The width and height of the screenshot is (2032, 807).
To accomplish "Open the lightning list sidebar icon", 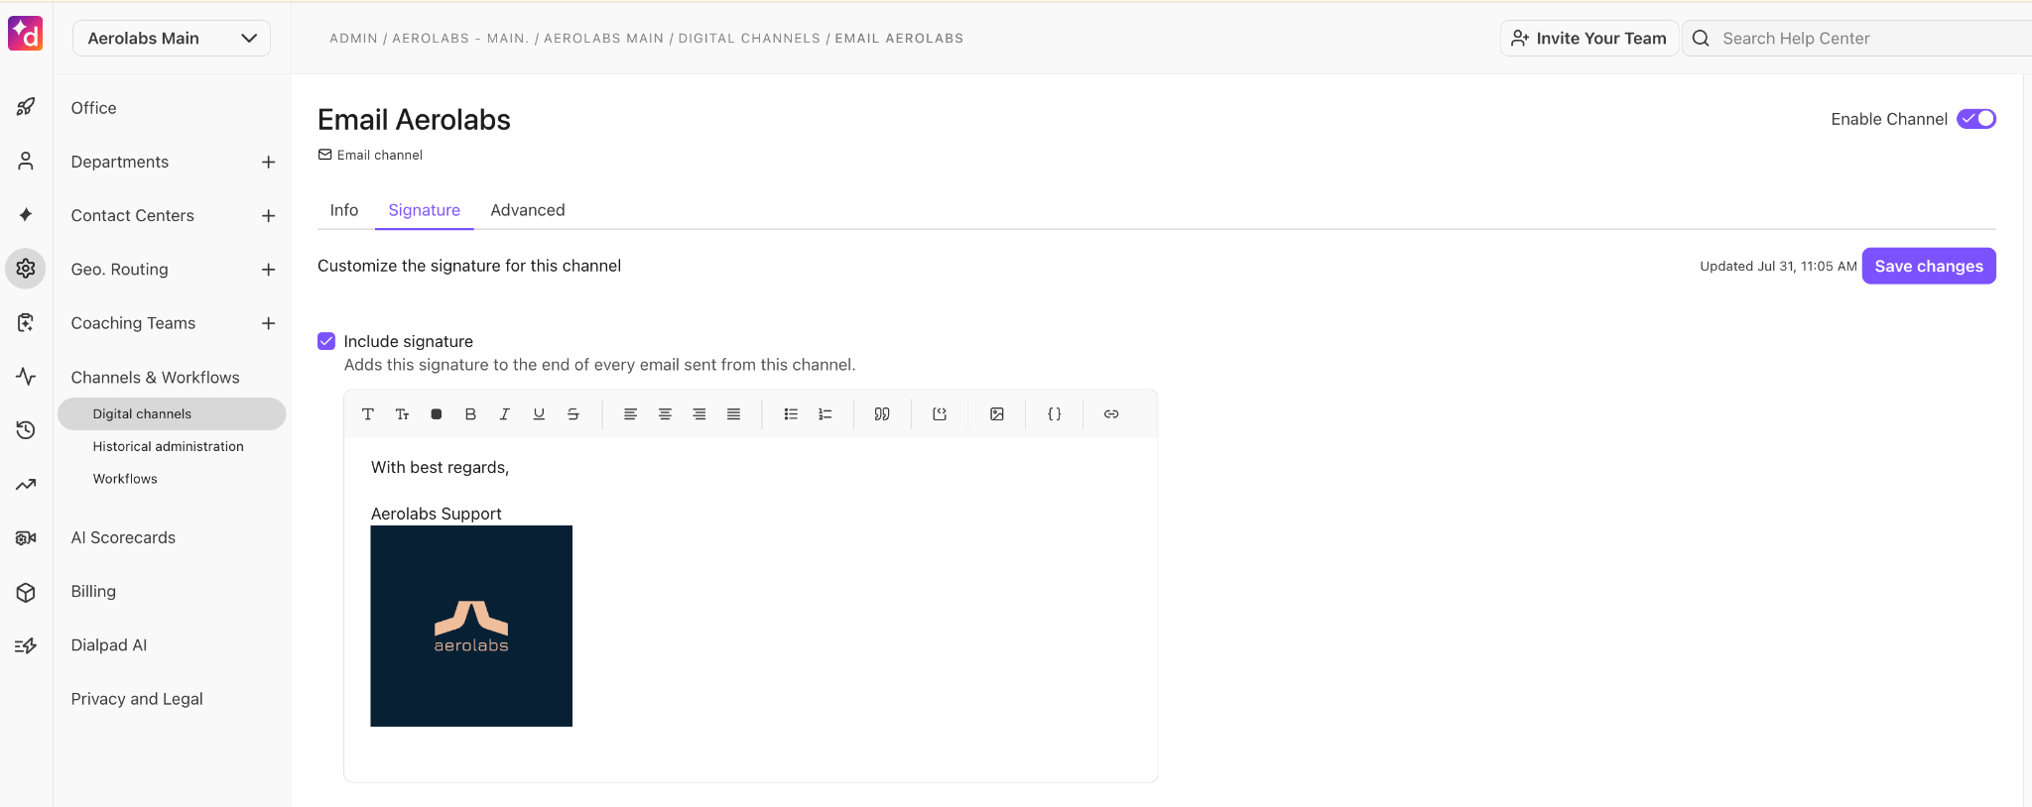I will (x=26, y=645).
